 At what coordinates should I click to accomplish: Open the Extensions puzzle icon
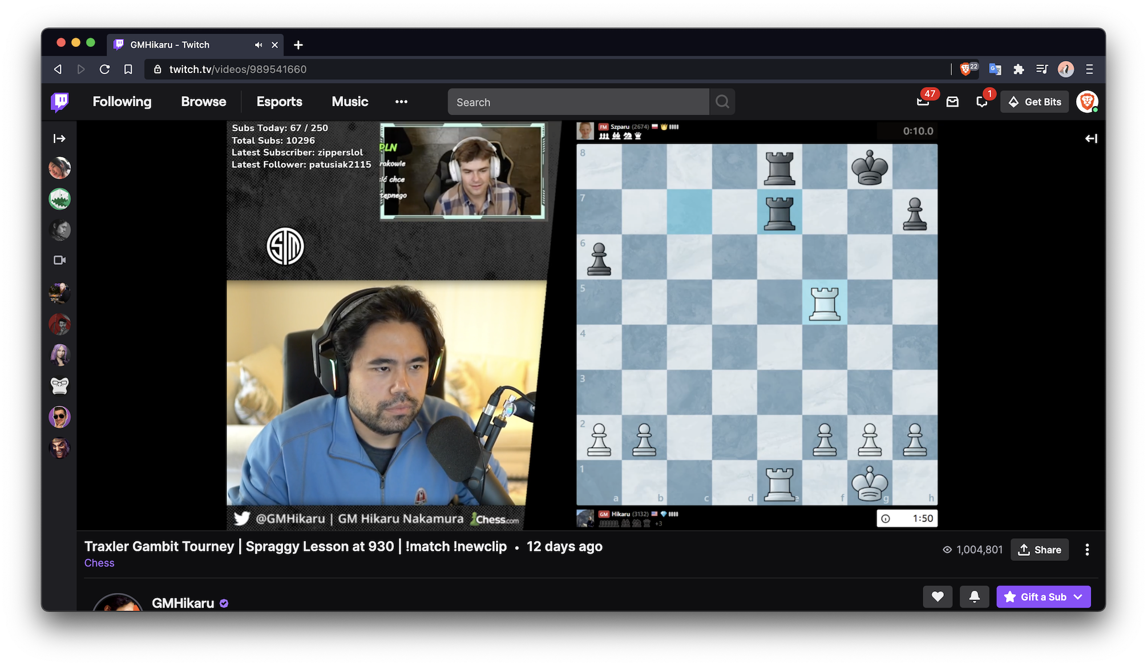click(1019, 69)
